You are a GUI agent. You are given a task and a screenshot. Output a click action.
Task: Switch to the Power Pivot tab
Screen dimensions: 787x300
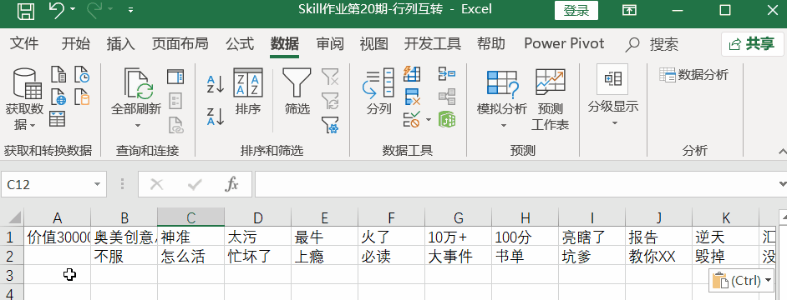564,43
